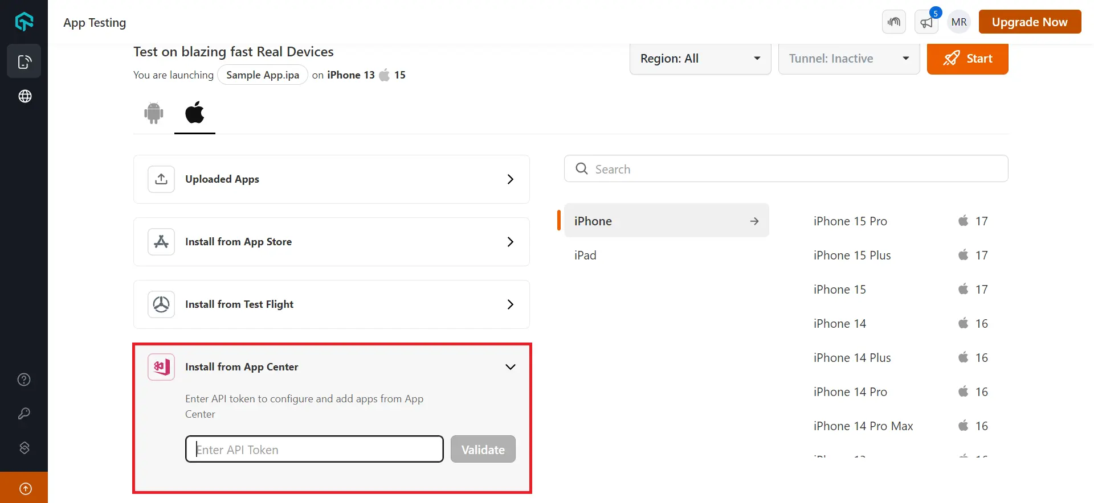Select iPad device category
1094x503 pixels.
585,255
